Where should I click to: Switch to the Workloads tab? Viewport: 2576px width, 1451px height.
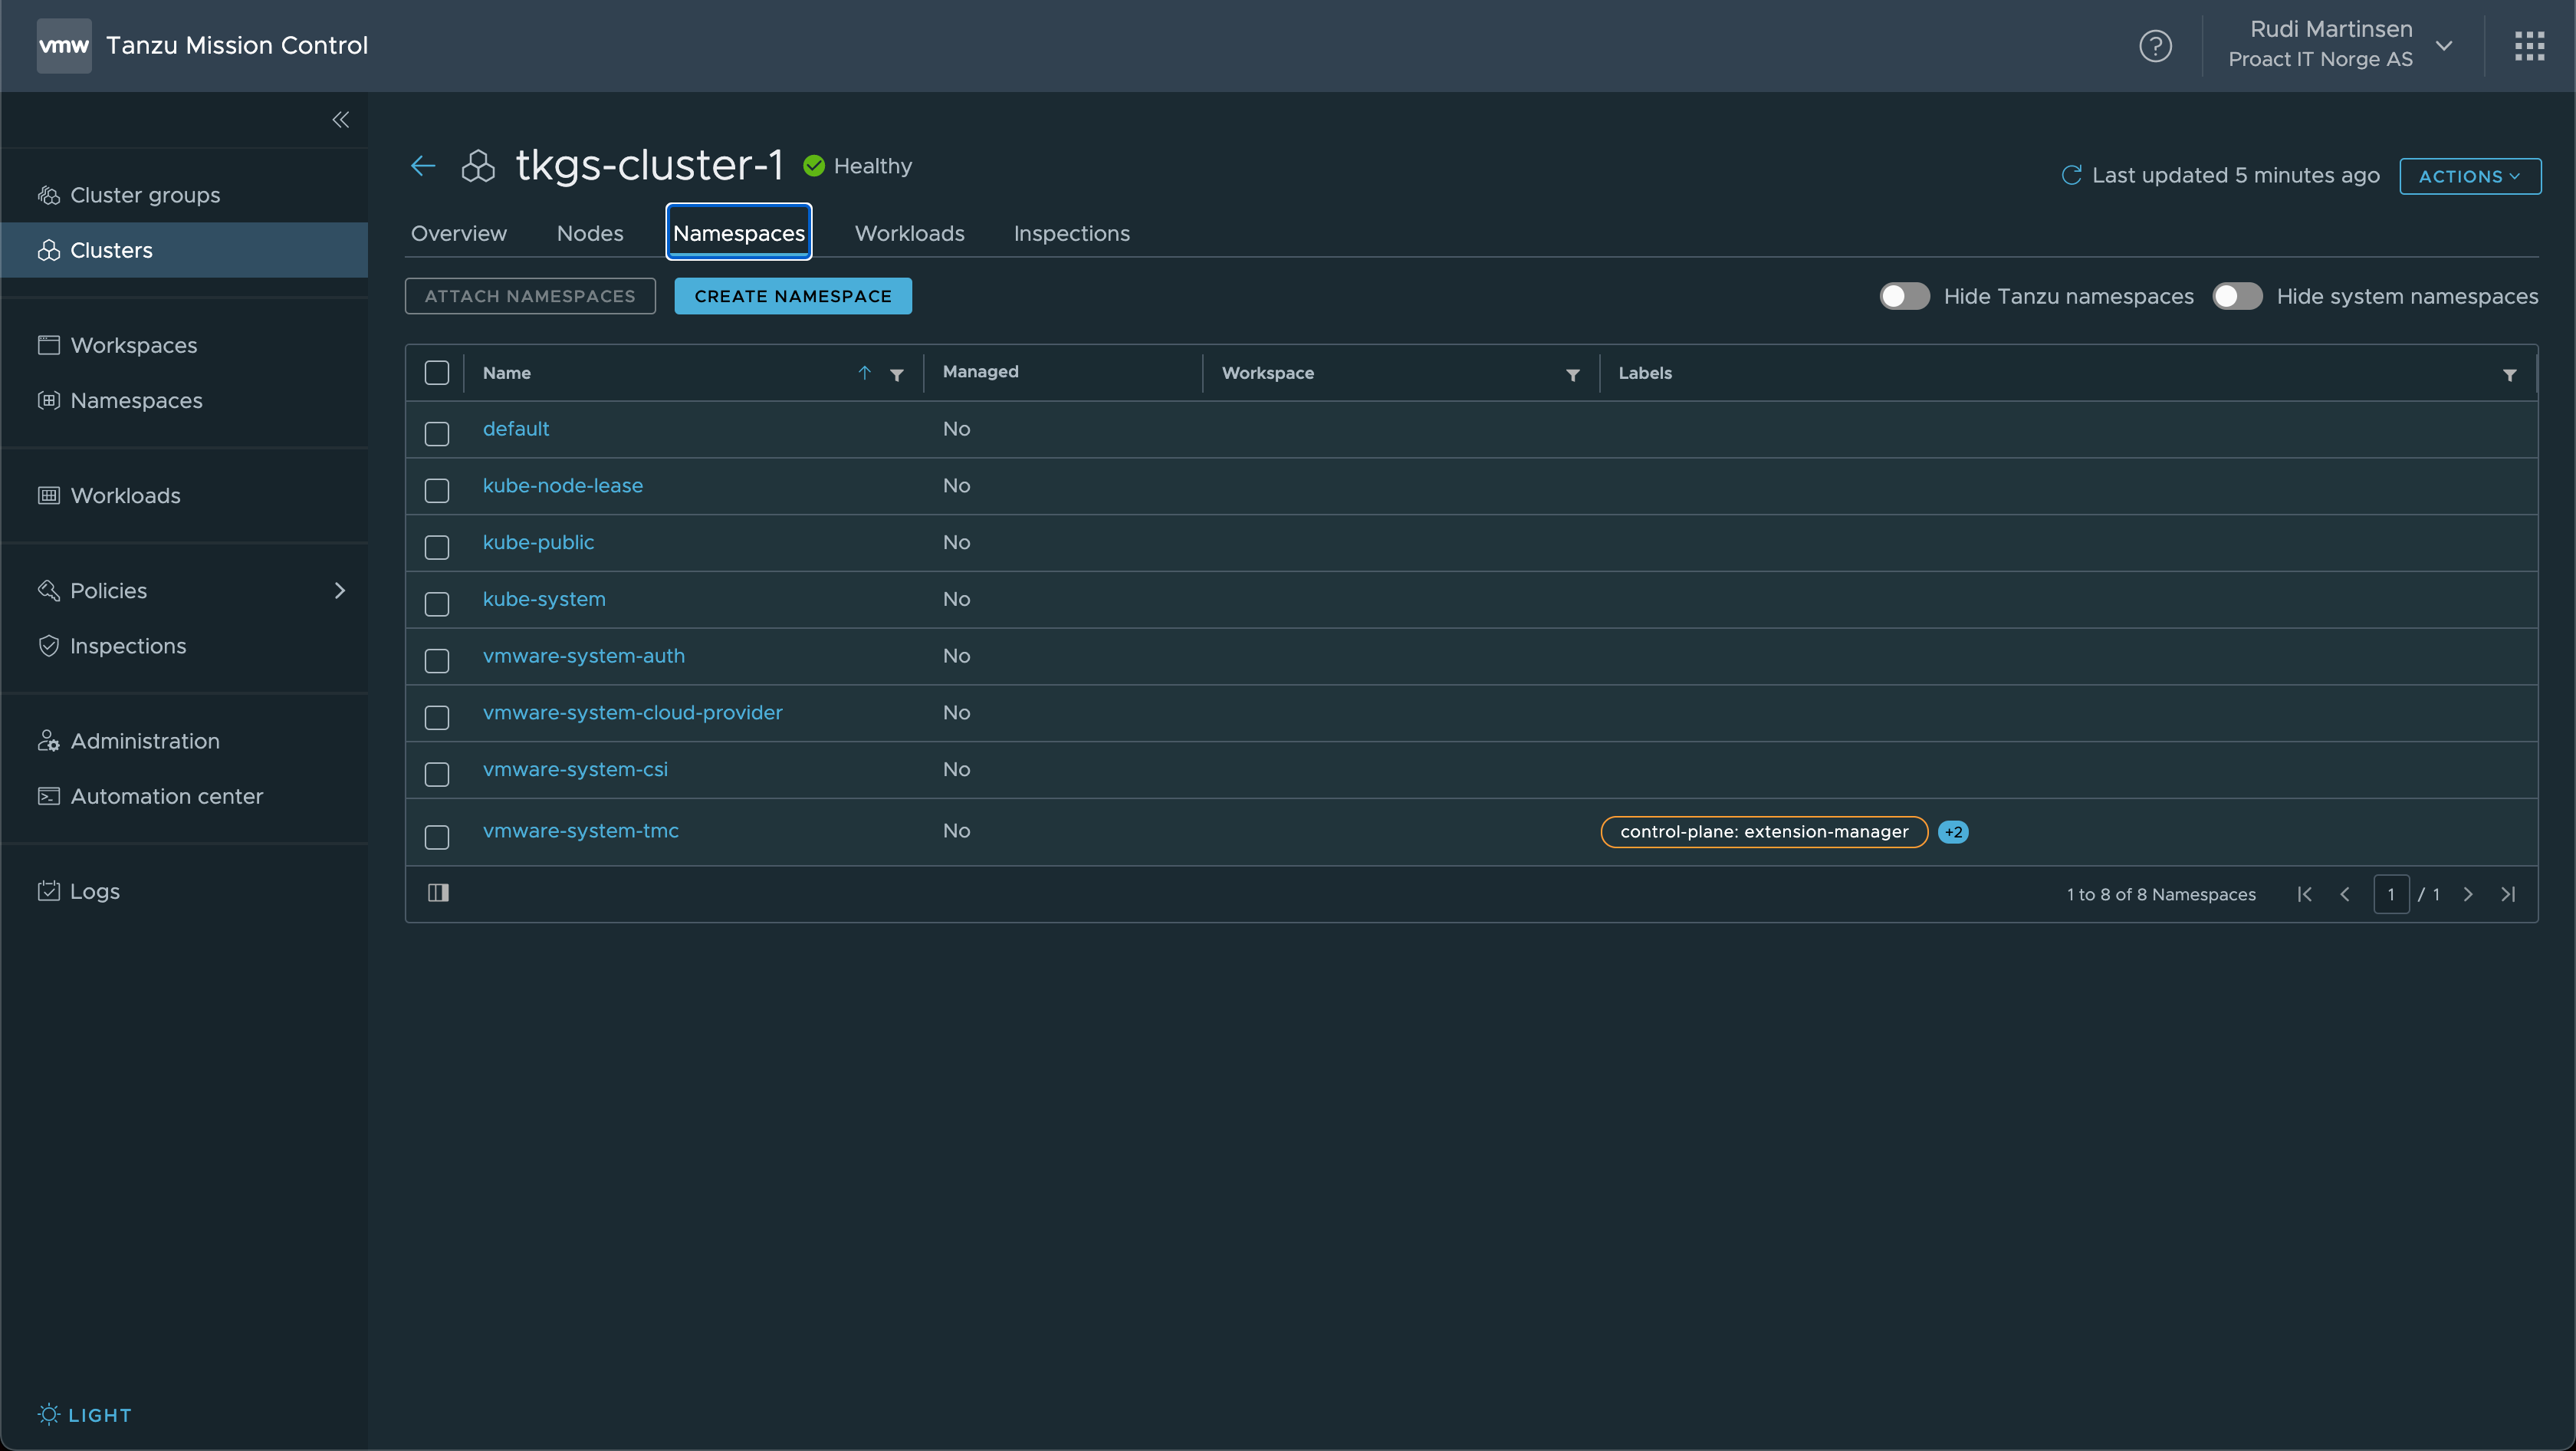tap(909, 233)
